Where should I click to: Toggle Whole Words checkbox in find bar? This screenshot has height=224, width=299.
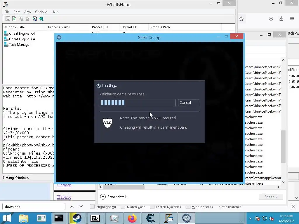(x=188, y=206)
